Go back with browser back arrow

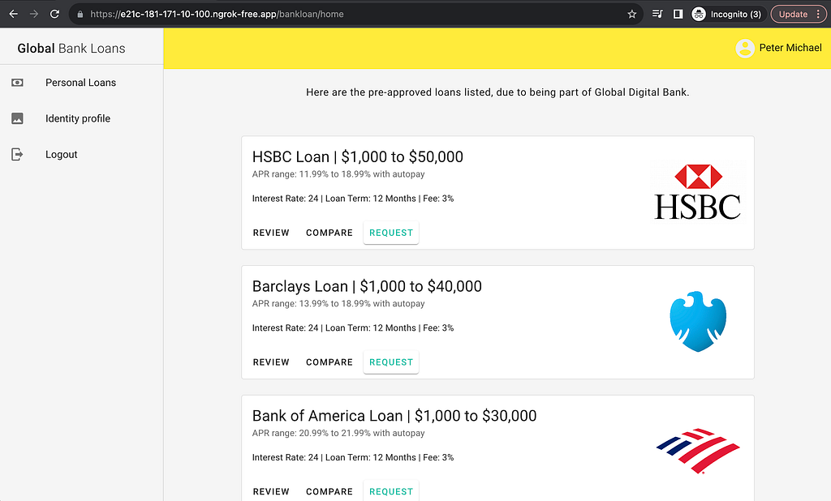point(14,15)
